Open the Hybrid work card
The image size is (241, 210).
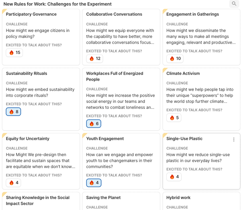coord(178,198)
